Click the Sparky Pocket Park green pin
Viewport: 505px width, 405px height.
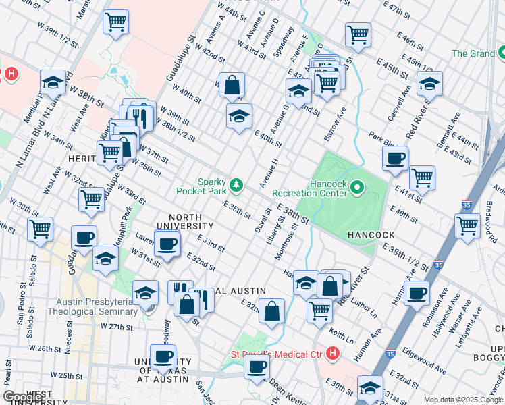pyautogui.click(x=236, y=184)
